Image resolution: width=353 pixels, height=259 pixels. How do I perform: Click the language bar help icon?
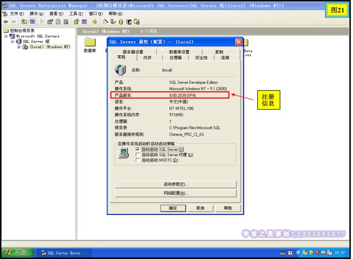(x=290, y=253)
